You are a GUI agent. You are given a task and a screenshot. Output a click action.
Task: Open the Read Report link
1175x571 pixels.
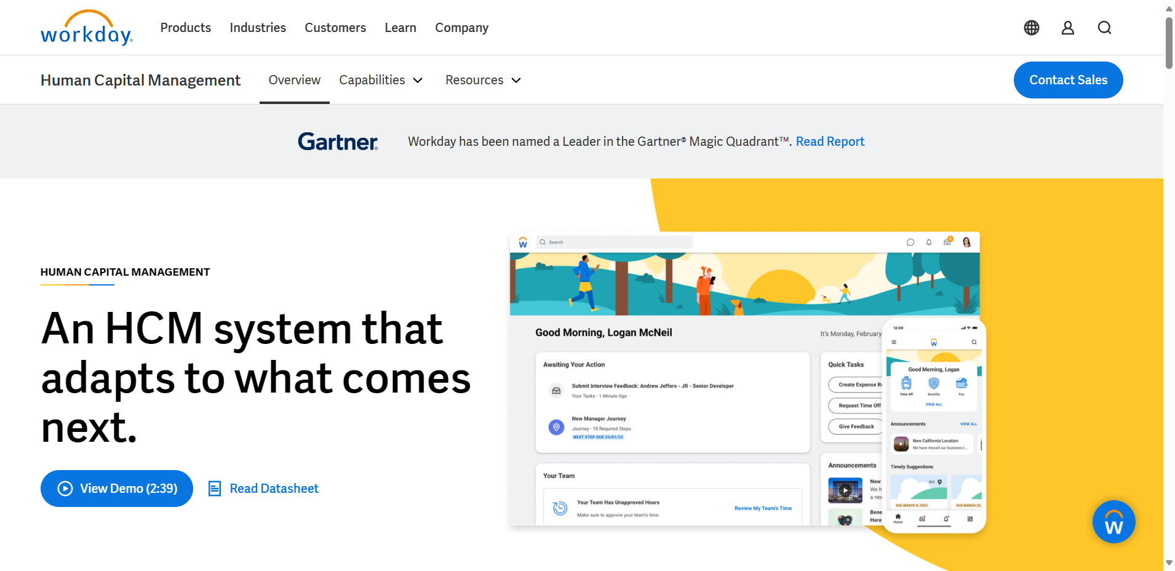(830, 142)
